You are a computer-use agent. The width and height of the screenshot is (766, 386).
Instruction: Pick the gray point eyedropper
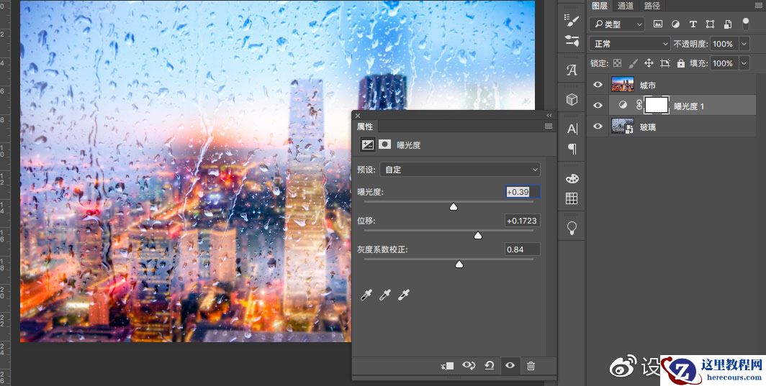(x=385, y=295)
